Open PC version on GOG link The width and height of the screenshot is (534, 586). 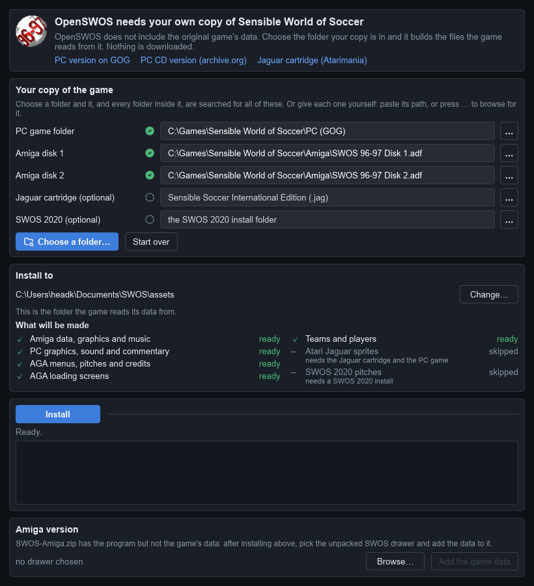[x=92, y=60]
